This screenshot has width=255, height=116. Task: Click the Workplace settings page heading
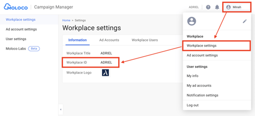point(92,28)
